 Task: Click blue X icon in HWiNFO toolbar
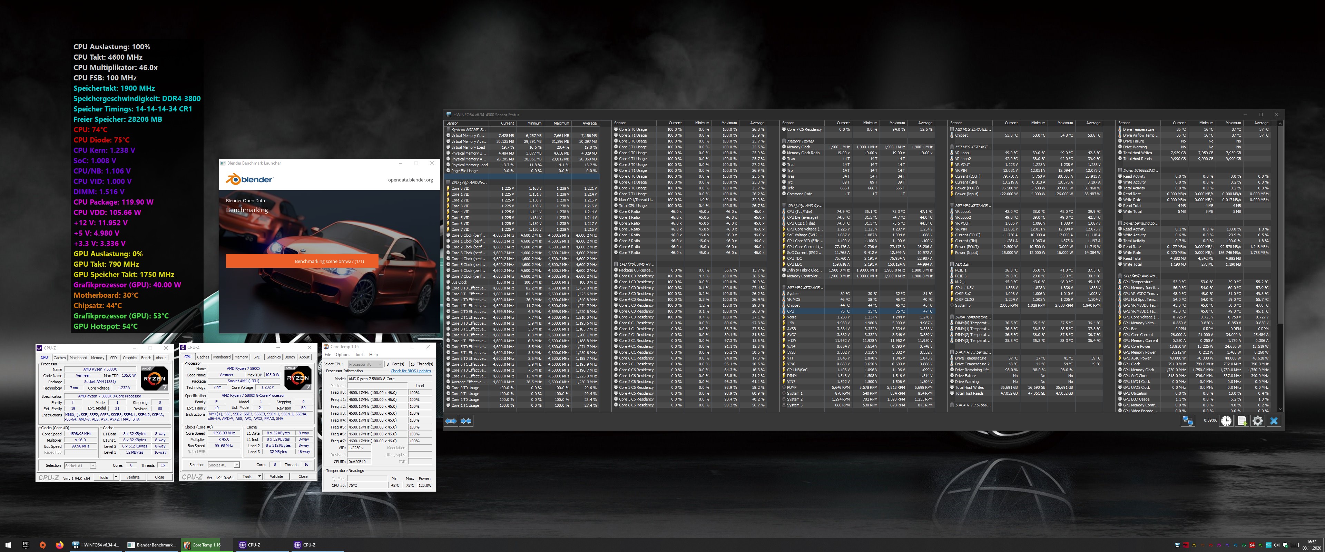coord(1274,421)
